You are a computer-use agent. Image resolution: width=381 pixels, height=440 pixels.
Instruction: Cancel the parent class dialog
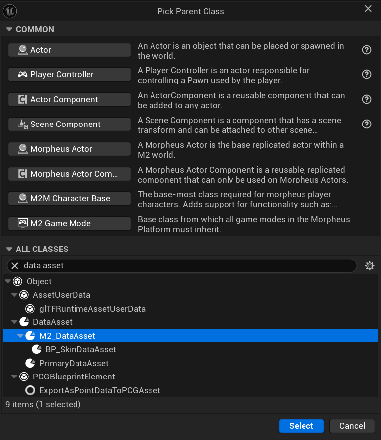352,426
